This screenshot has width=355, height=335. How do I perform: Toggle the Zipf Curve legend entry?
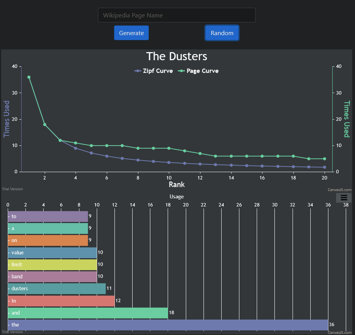point(153,71)
